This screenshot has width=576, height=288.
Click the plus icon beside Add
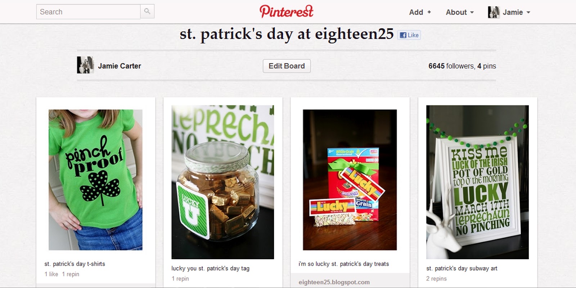(x=429, y=12)
